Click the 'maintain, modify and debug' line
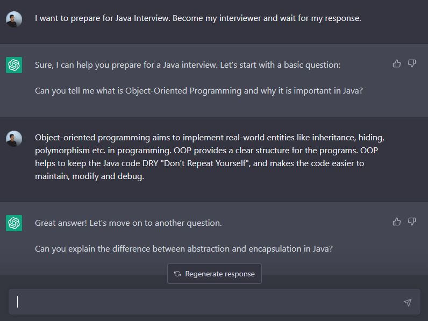 89,176
